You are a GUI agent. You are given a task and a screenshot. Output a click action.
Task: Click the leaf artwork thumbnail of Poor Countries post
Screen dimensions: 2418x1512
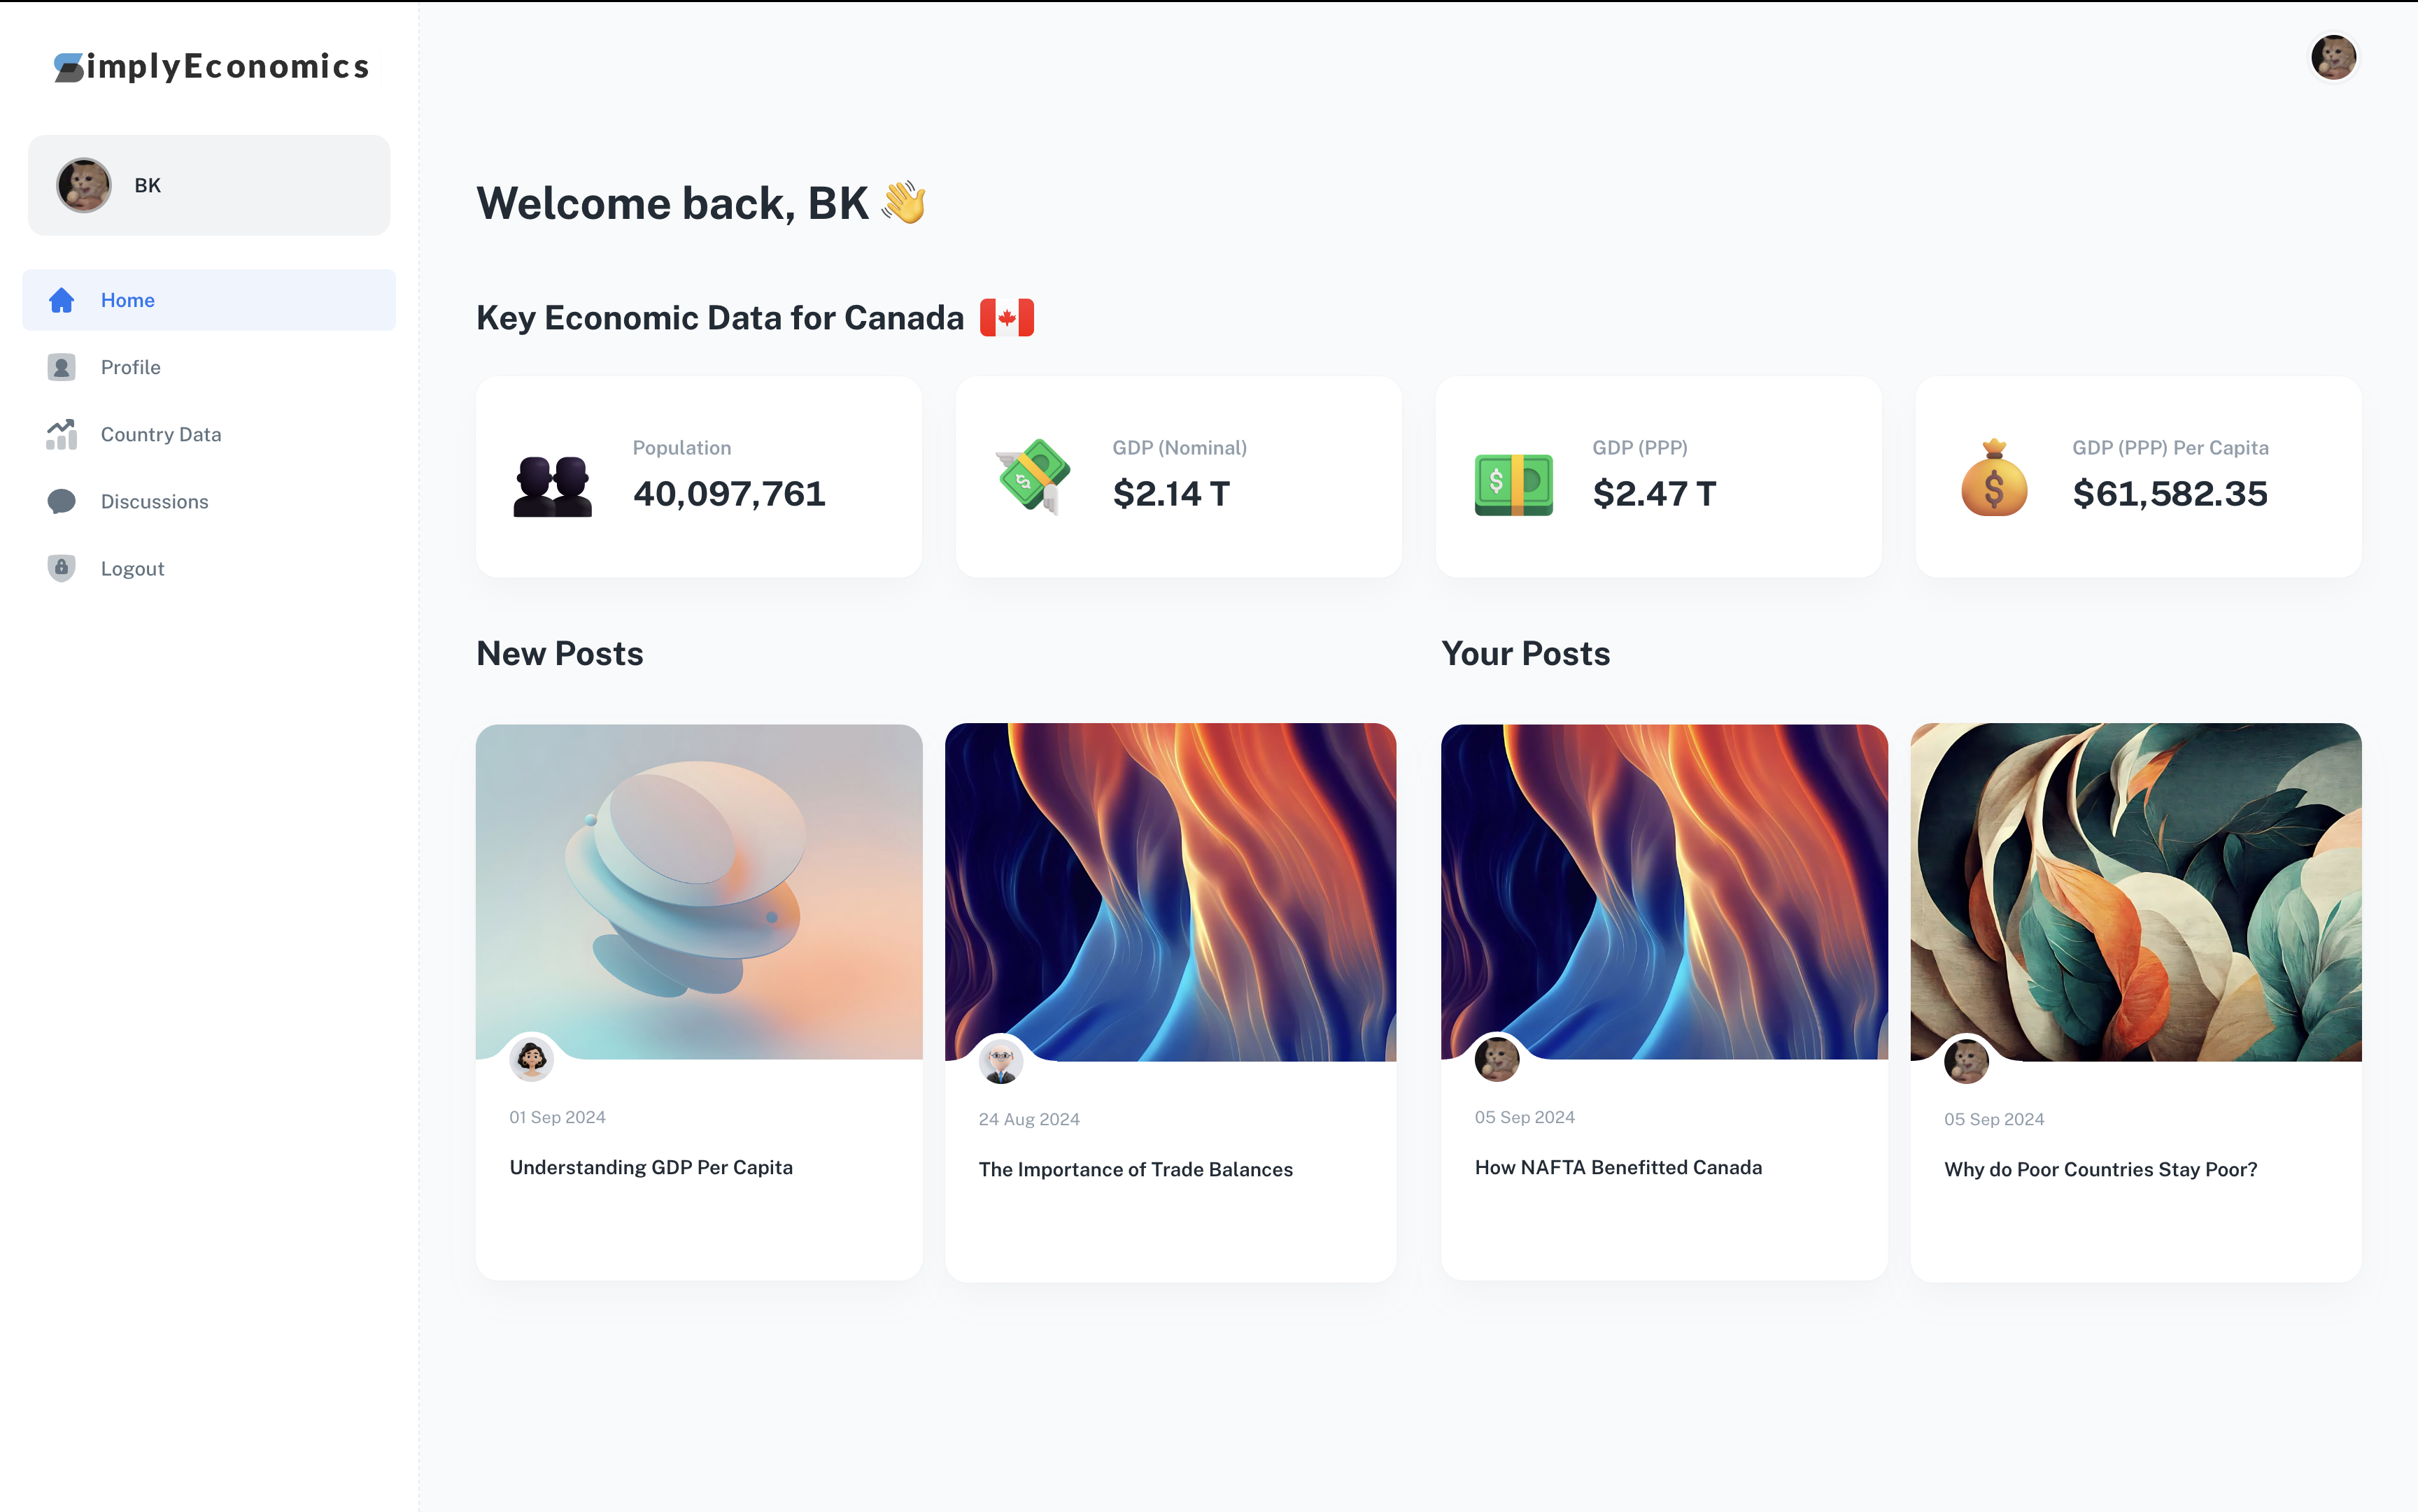tap(2136, 892)
